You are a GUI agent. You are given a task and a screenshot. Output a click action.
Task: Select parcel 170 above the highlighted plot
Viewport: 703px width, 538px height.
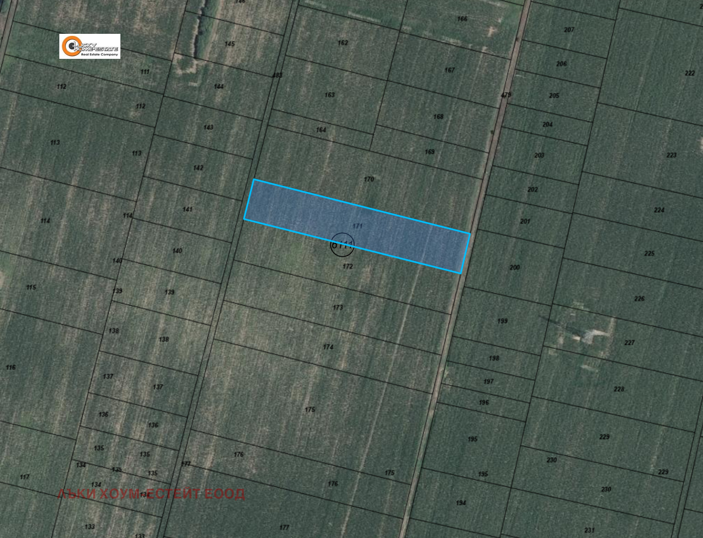369,179
